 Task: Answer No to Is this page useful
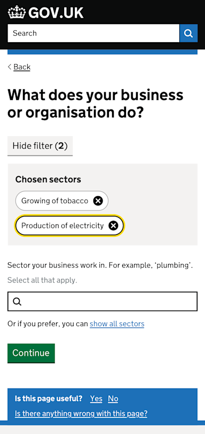(113, 399)
